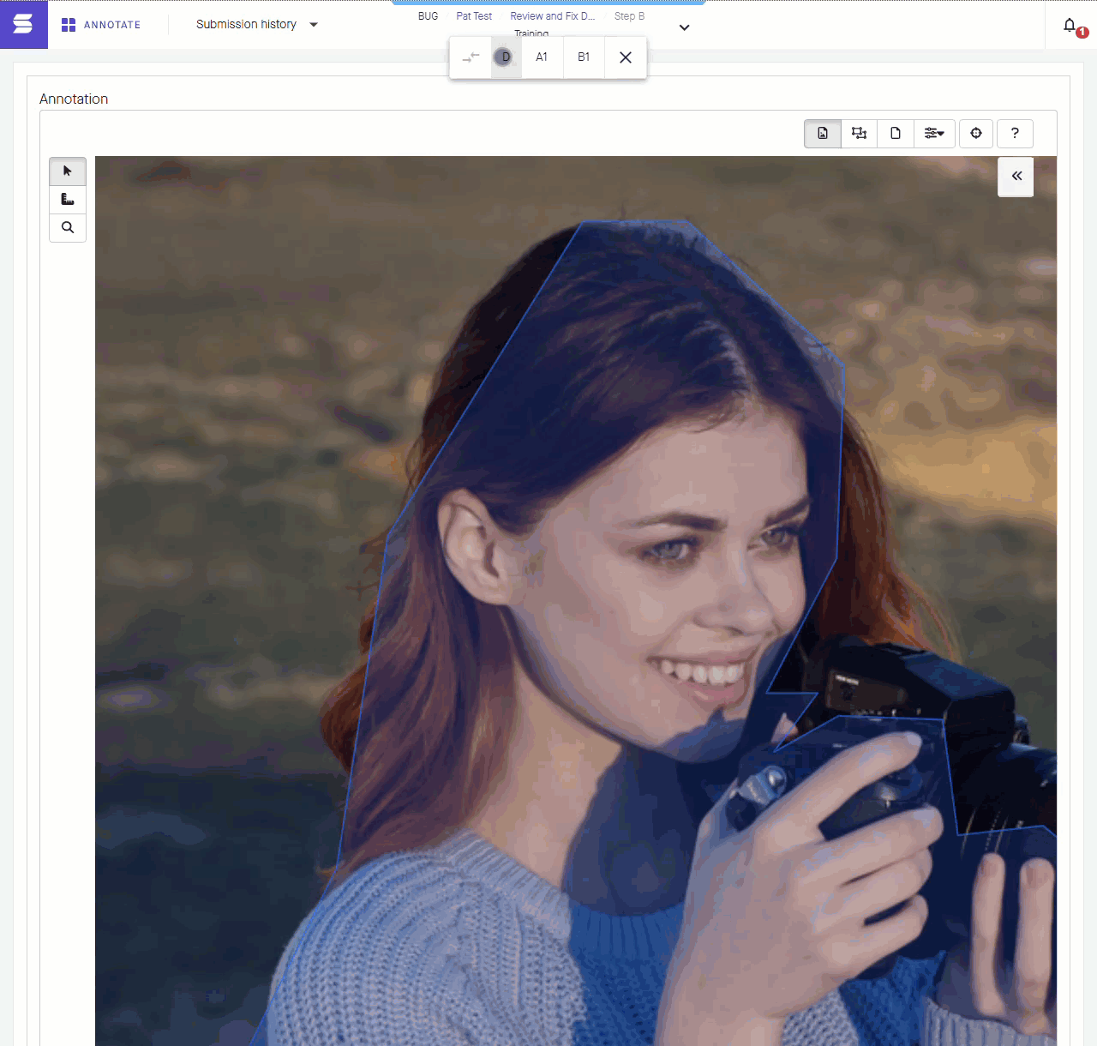Viewport: 1097px width, 1046px height.
Task: Expand the breadcrumb chevron menu
Action: pyautogui.click(x=684, y=27)
